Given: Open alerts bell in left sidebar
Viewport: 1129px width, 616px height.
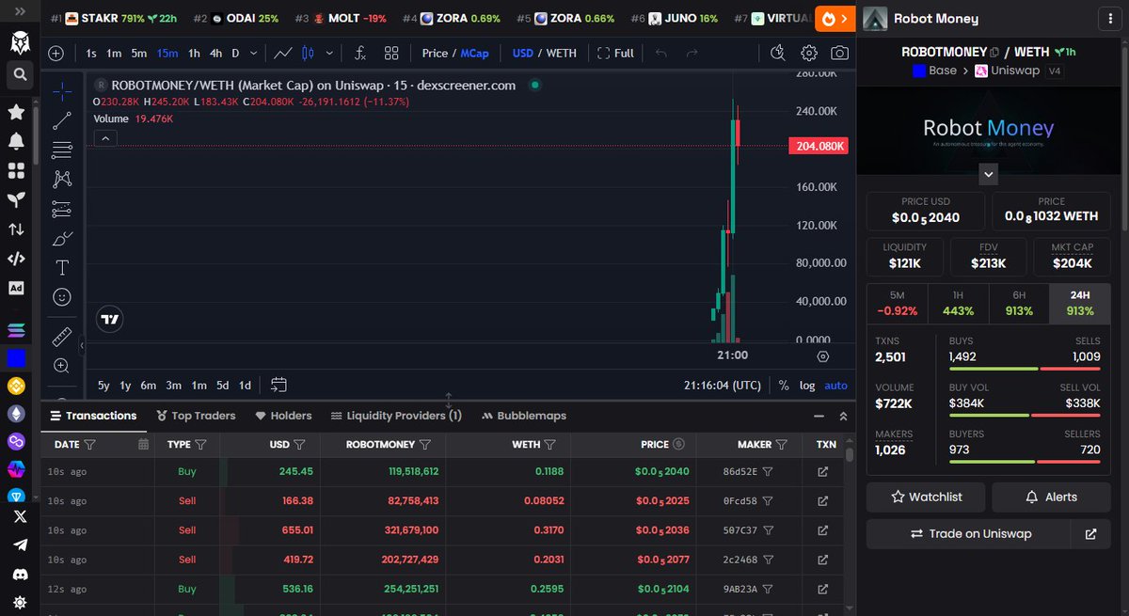Looking at the screenshot, I should [17, 141].
